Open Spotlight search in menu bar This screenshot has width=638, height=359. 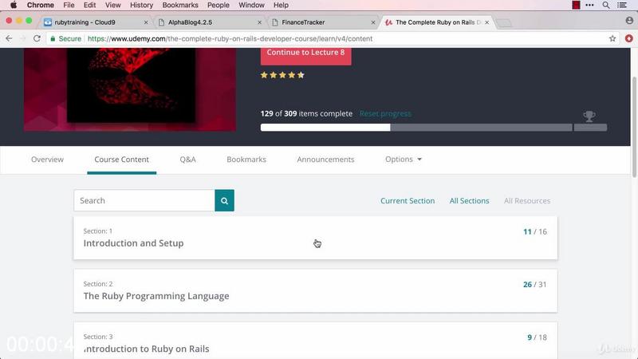tap(606, 5)
